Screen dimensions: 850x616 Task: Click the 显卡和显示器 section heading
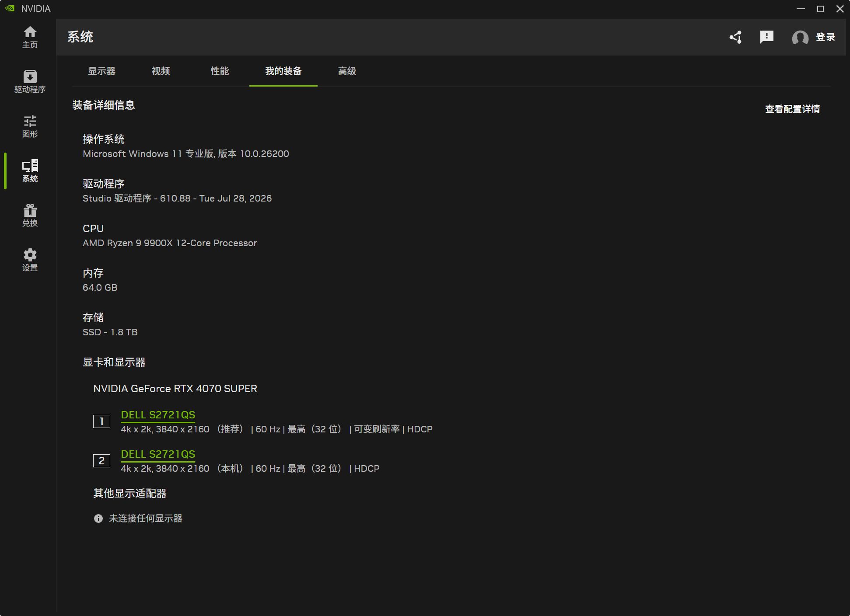(114, 362)
